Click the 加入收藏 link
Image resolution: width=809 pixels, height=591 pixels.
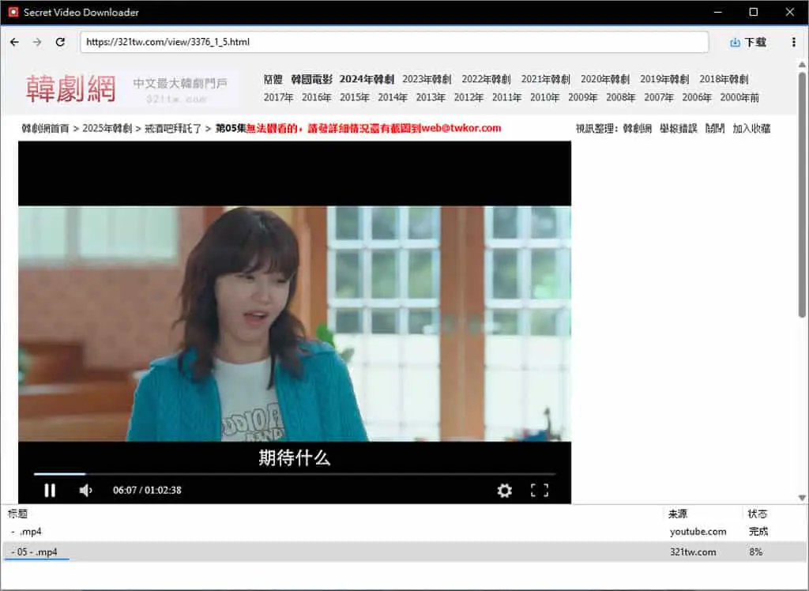tap(751, 128)
